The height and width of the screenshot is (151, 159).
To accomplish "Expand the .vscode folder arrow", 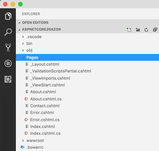I will click(23, 37).
